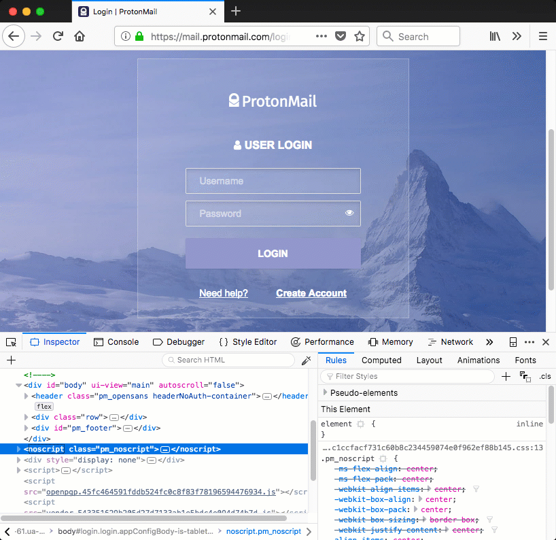
Task: Toggle Responsive Design Mode
Action: pyautogui.click(x=512, y=342)
